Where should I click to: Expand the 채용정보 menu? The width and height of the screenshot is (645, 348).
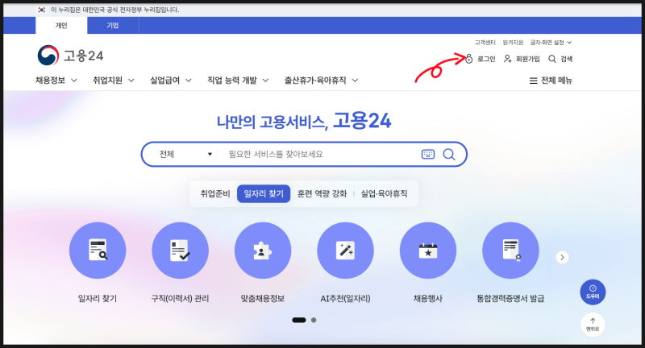coord(56,81)
